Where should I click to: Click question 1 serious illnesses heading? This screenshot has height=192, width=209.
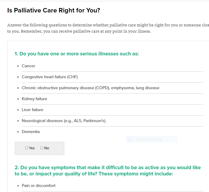[77, 54]
